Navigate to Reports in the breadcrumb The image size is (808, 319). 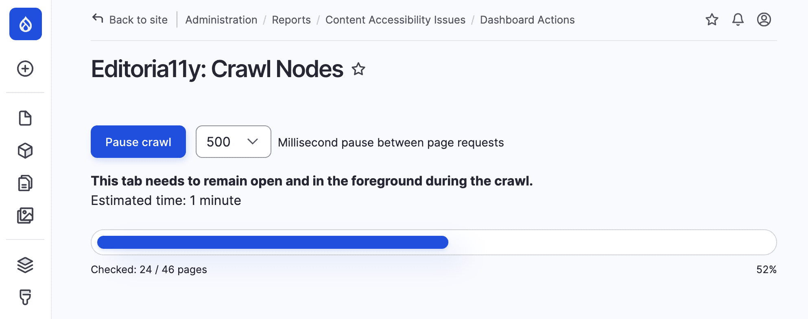click(x=291, y=19)
